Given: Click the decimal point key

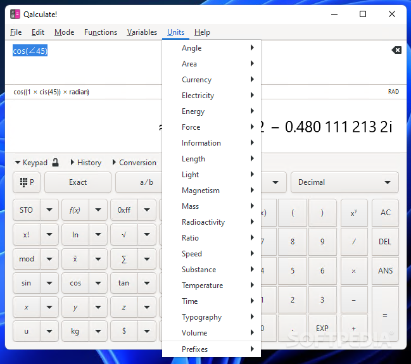Looking at the screenshot, I should coord(293,329).
